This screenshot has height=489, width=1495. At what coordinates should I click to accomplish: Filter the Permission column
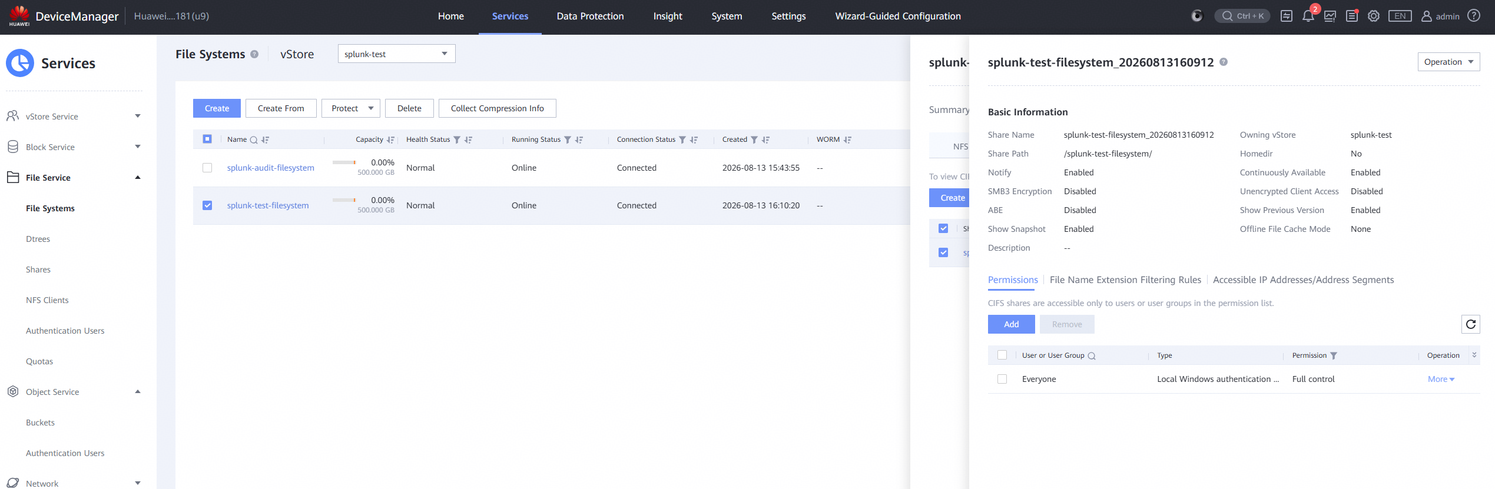1334,356
